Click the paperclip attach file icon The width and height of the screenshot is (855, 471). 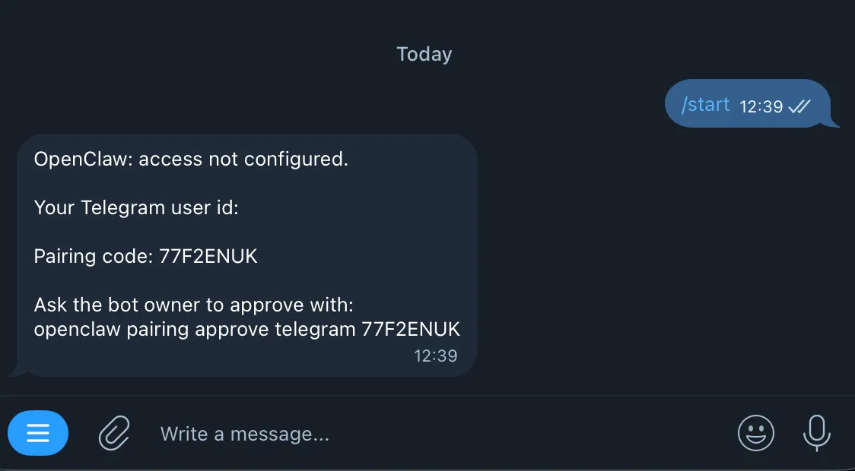(115, 434)
